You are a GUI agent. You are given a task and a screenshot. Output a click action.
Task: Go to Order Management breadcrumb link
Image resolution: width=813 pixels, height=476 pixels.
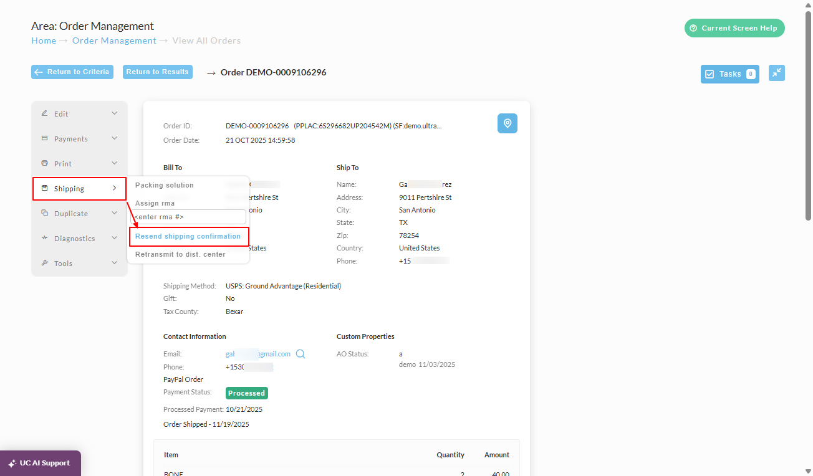114,40
